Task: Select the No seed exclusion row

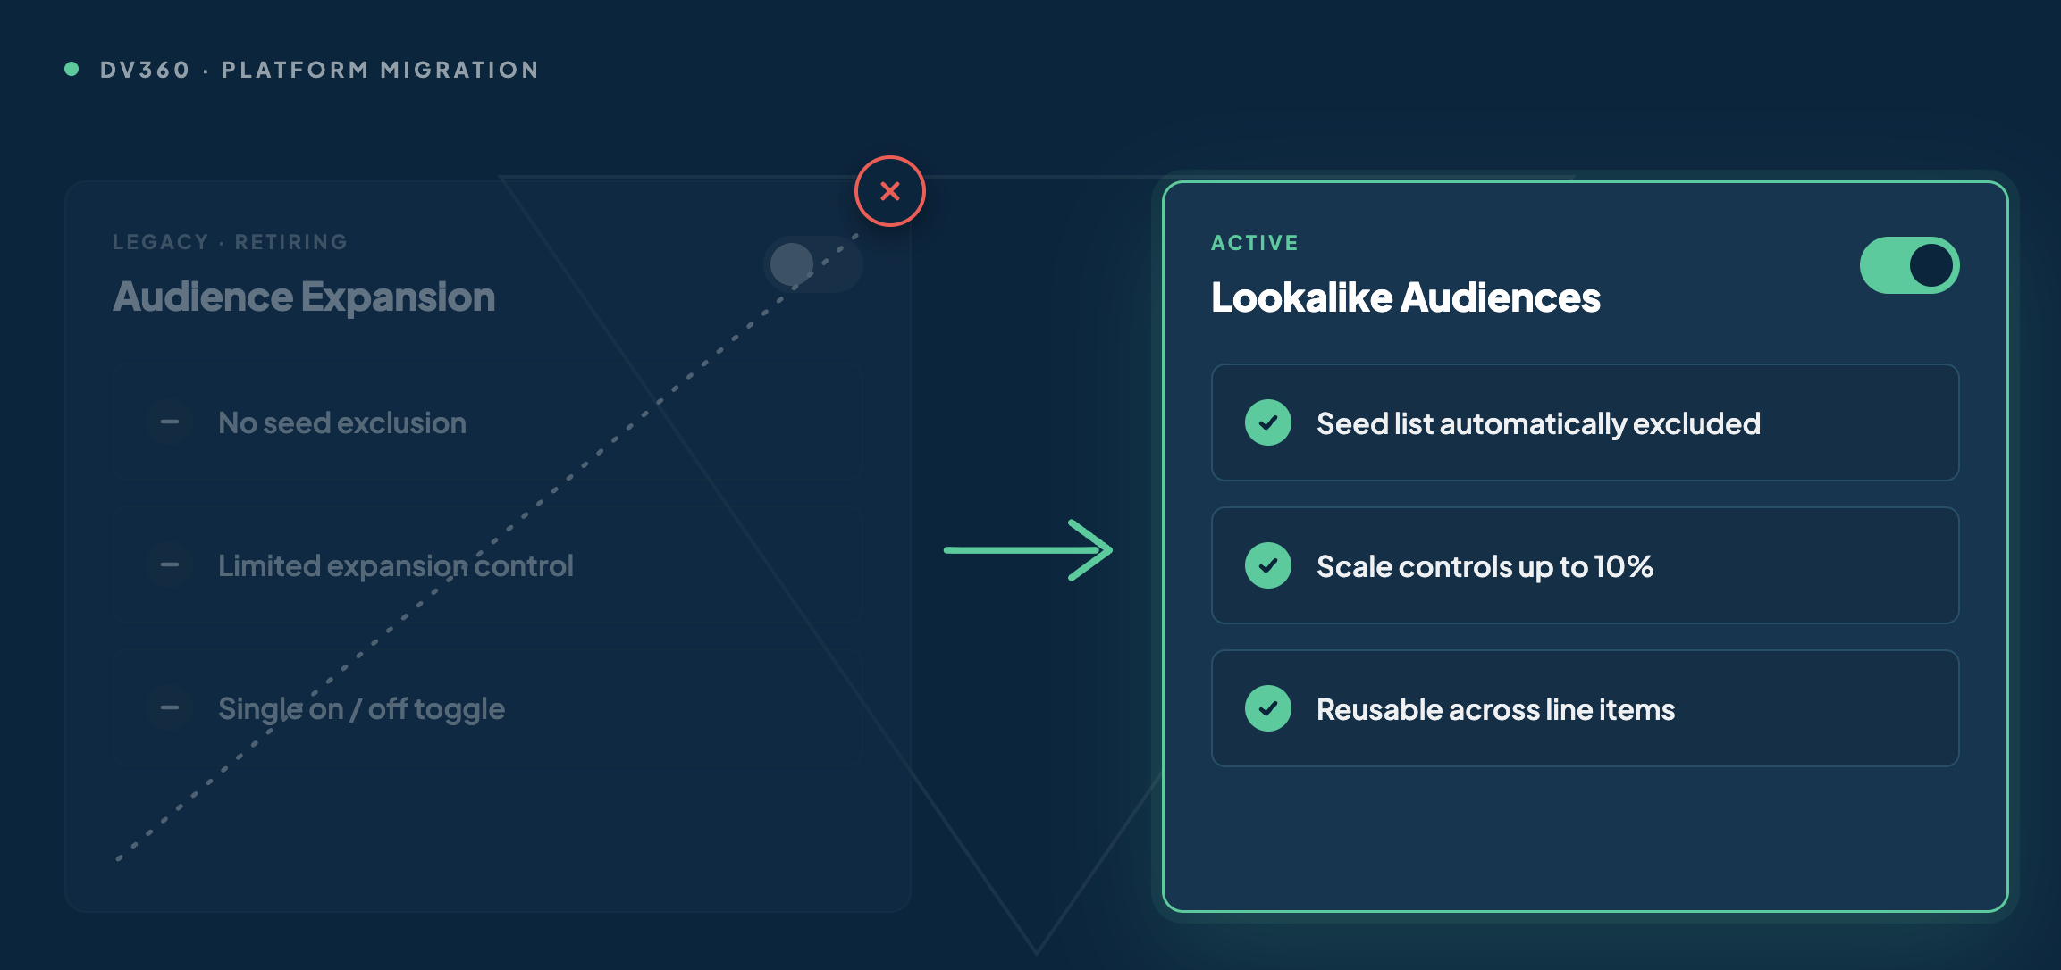Action: (487, 422)
